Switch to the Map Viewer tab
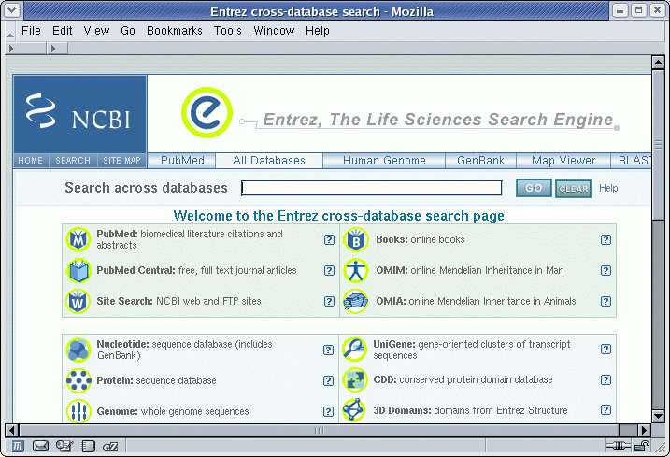 pos(563,161)
